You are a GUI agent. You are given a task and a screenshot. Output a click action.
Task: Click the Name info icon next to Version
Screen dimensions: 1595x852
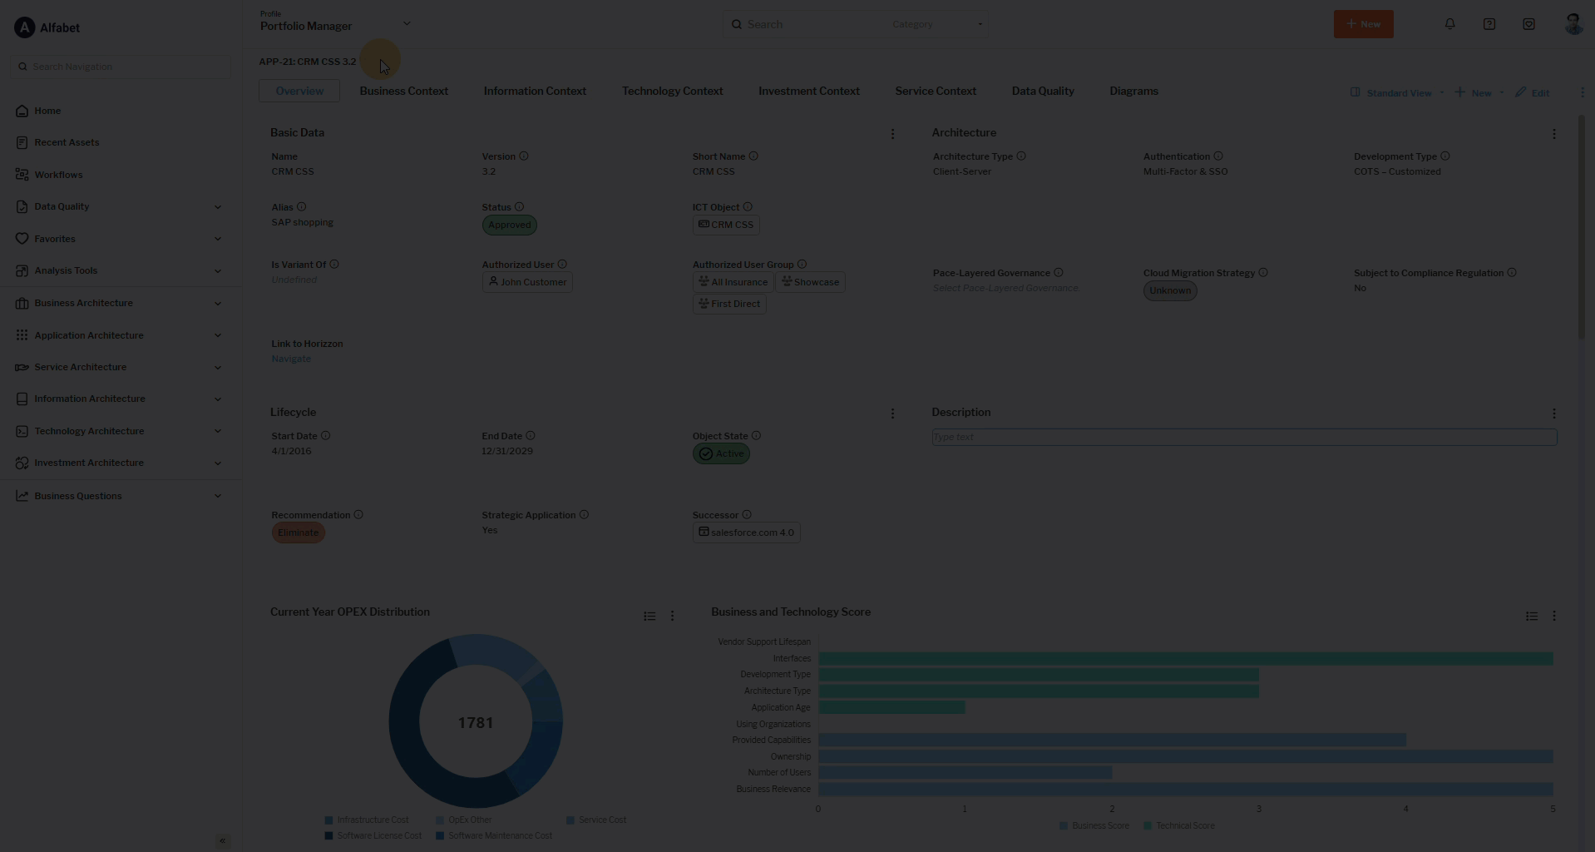pos(523,156)
